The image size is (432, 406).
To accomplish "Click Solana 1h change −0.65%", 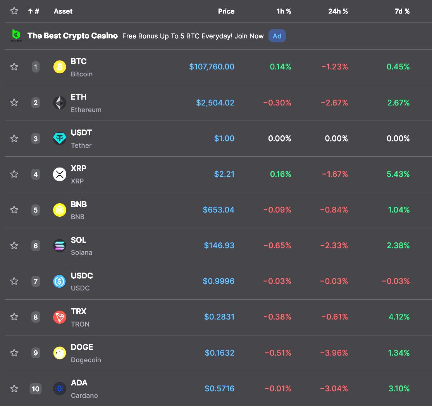I will tap(277, 245).
